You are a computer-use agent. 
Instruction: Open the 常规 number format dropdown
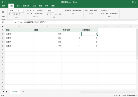coord(50,11)
